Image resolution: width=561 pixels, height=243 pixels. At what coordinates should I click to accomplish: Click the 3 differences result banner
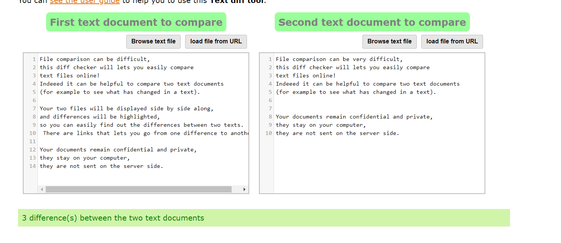112,218
